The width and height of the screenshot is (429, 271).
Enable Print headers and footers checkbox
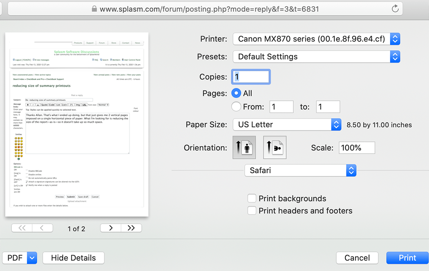click(x=252, y=210)
